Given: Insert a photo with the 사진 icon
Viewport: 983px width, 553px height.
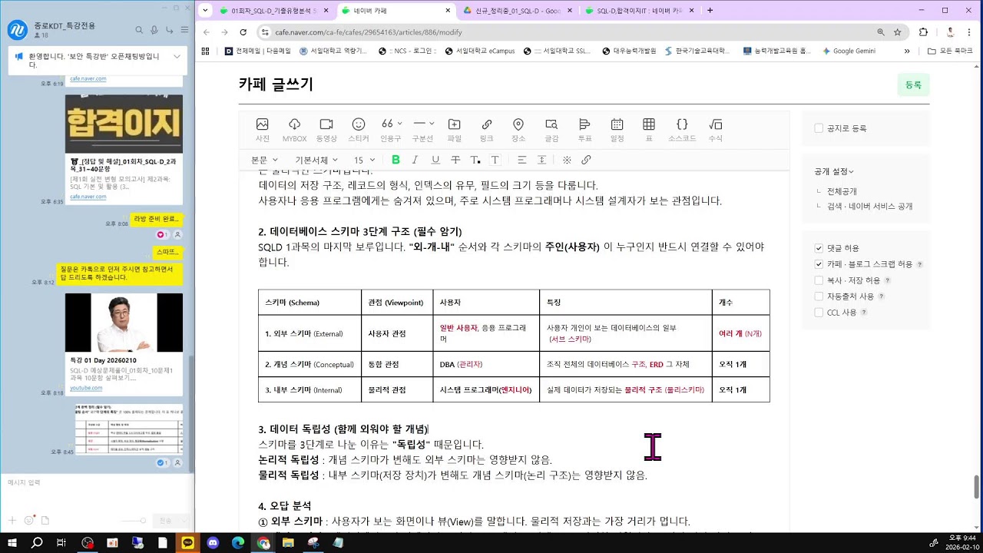Looking at the screenshot, I should coord(263,130).
